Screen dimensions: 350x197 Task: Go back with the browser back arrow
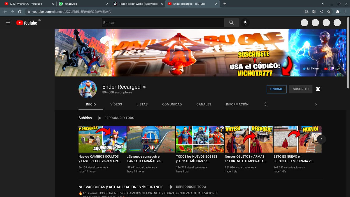coord(5,12)
